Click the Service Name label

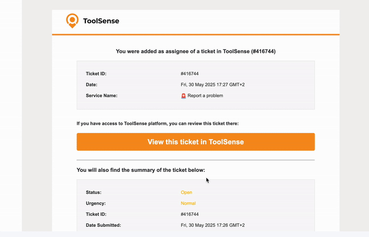pos(101,96)
